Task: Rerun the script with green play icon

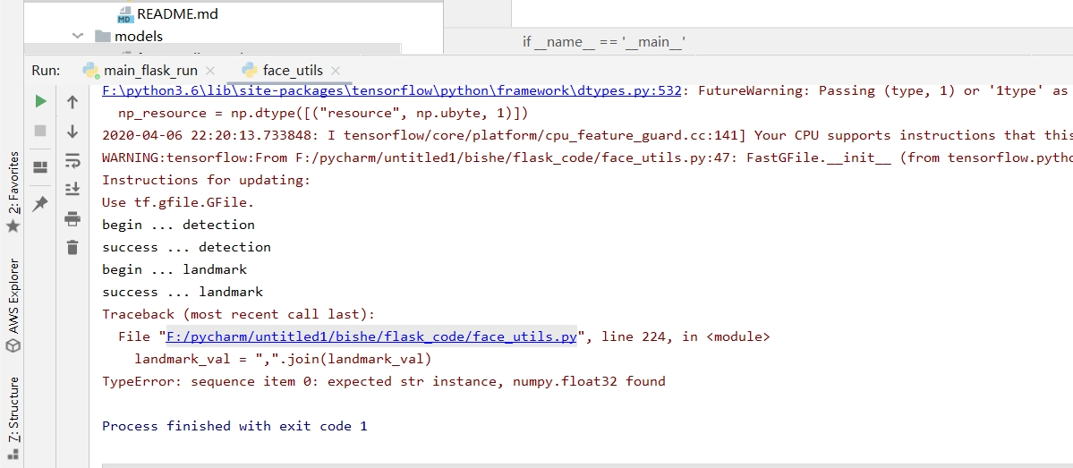Action: (40, 101)
